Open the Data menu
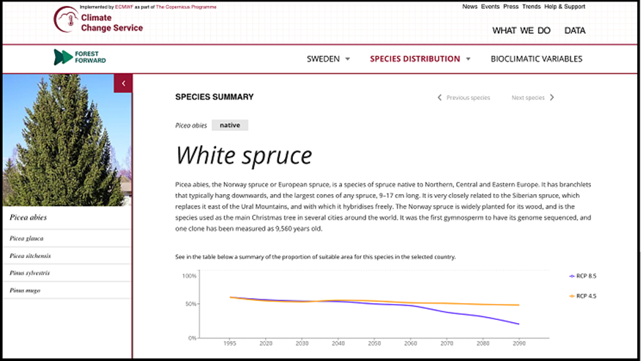This screenshot has width=643, height=361. [574, 31]
